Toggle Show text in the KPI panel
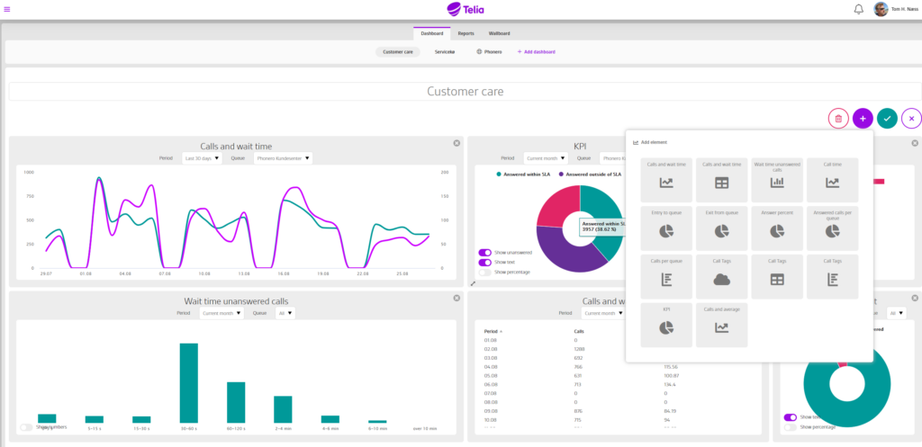This screenshot has height=447, width=922. pyautogui.click(x=485, y=262)
